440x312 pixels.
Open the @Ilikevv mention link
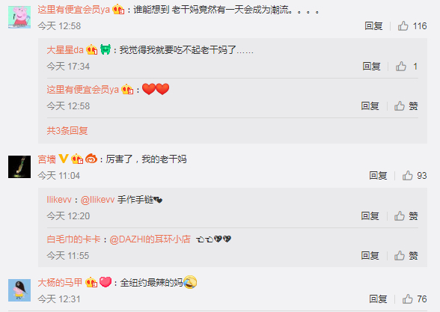(97, 200)
